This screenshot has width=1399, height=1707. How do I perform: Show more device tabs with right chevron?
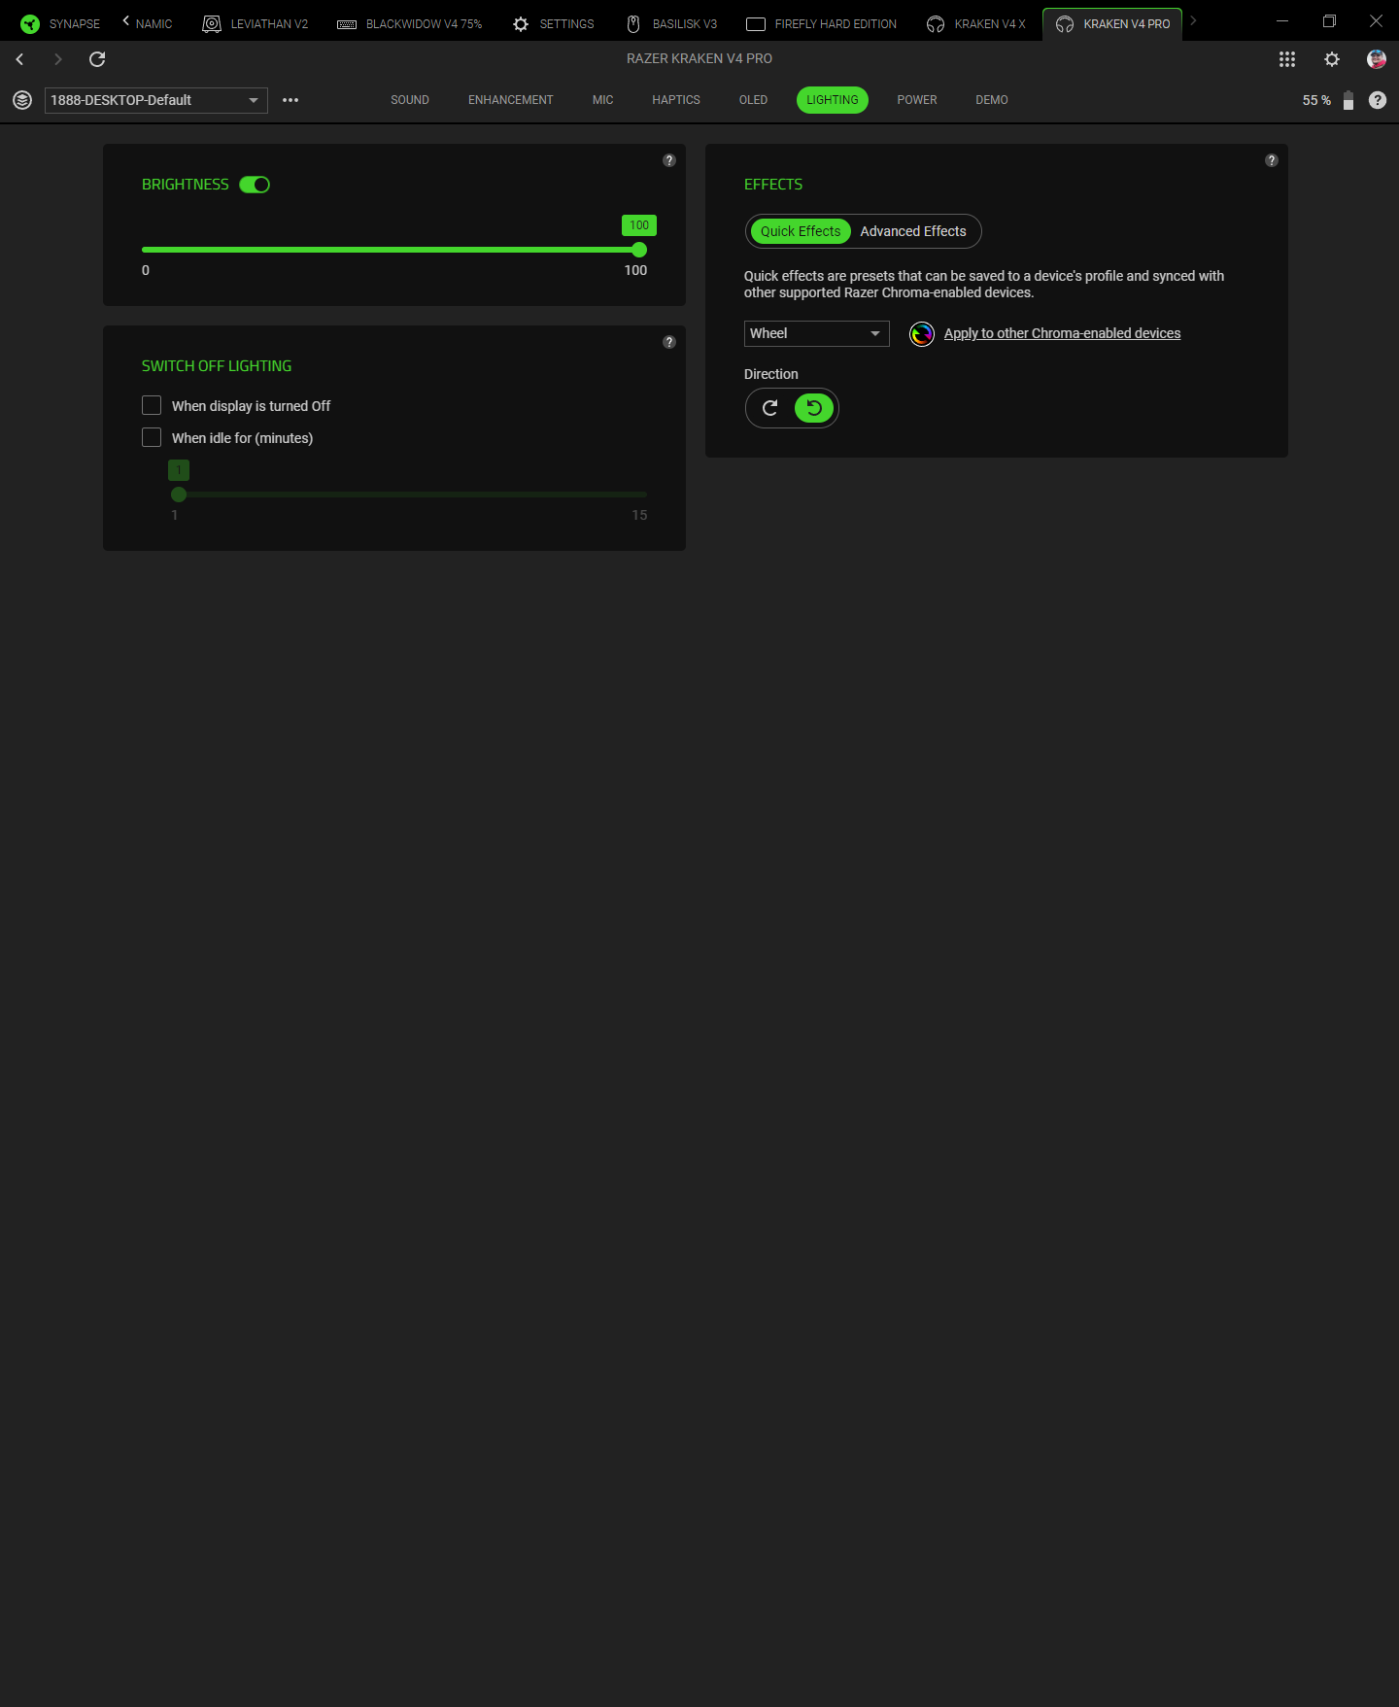[1193, 20]
